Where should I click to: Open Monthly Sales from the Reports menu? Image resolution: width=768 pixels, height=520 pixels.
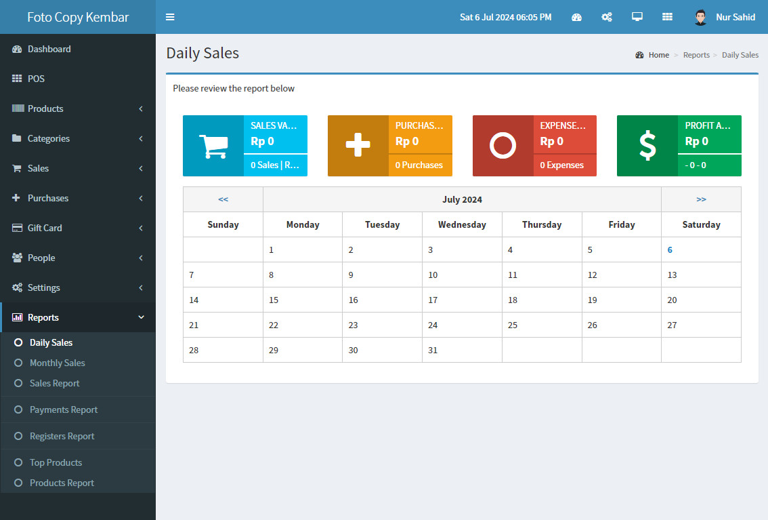58,363
